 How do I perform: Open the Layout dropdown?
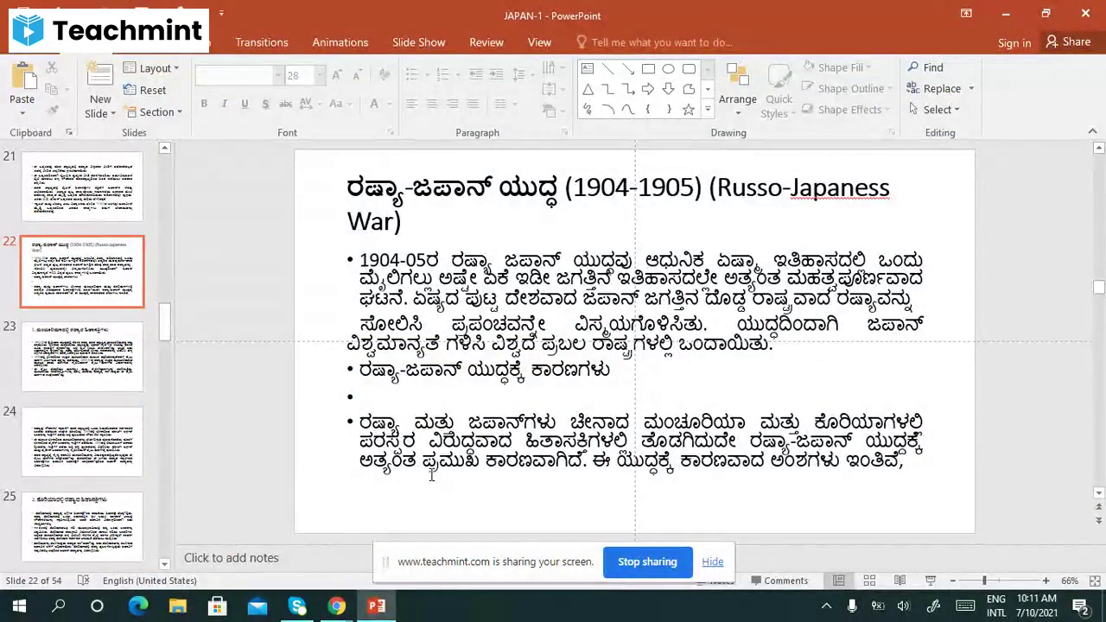[151, 68]
